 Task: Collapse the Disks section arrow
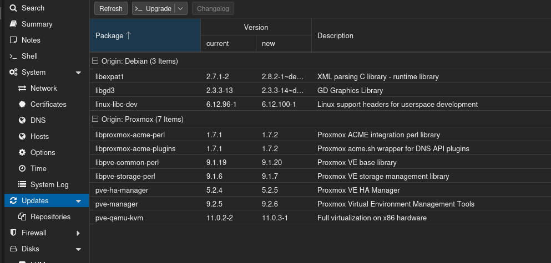pos(78,249)
